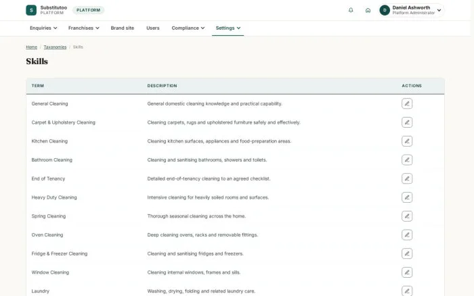Image resolution: width=474 pixels, height=296 pixels.
Task: Edit the Carpet & Upholstery Cleaning skill
Action: click(x=407, y=122)
